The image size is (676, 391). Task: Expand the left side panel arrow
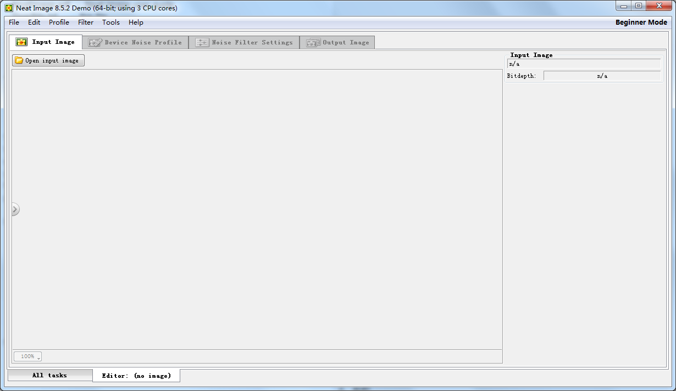[15, 209]
